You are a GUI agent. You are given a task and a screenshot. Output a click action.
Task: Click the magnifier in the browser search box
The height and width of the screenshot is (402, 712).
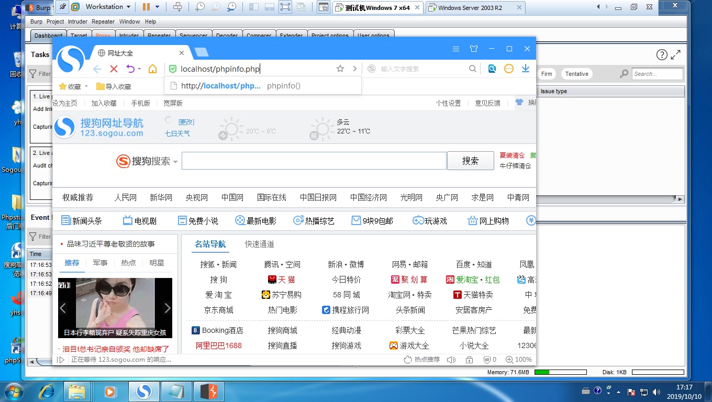(473, 69)
